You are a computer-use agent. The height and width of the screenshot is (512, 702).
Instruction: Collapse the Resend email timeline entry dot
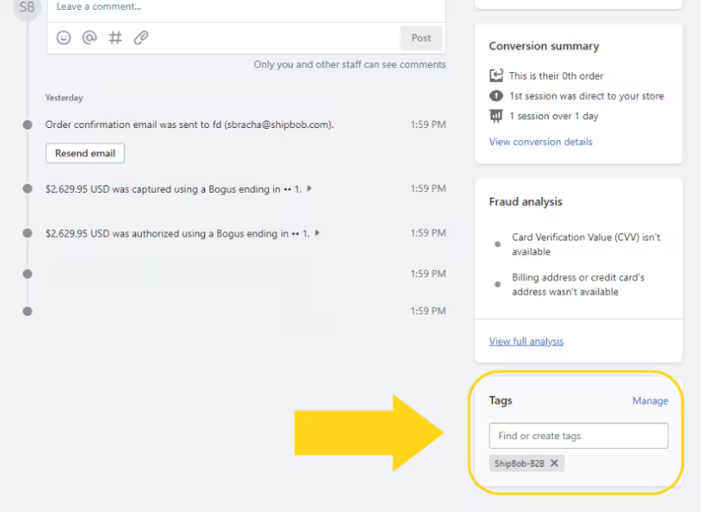point(27,125)
